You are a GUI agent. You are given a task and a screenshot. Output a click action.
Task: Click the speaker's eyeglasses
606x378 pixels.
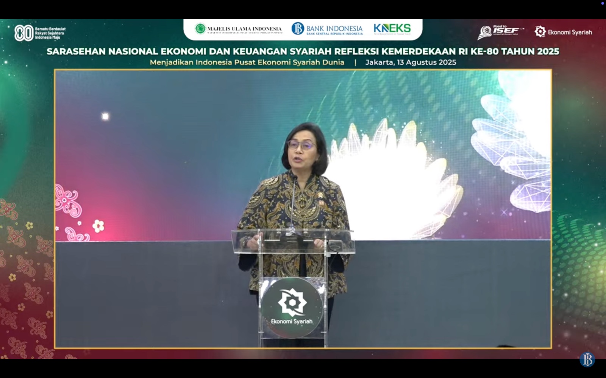click(301, 144)
